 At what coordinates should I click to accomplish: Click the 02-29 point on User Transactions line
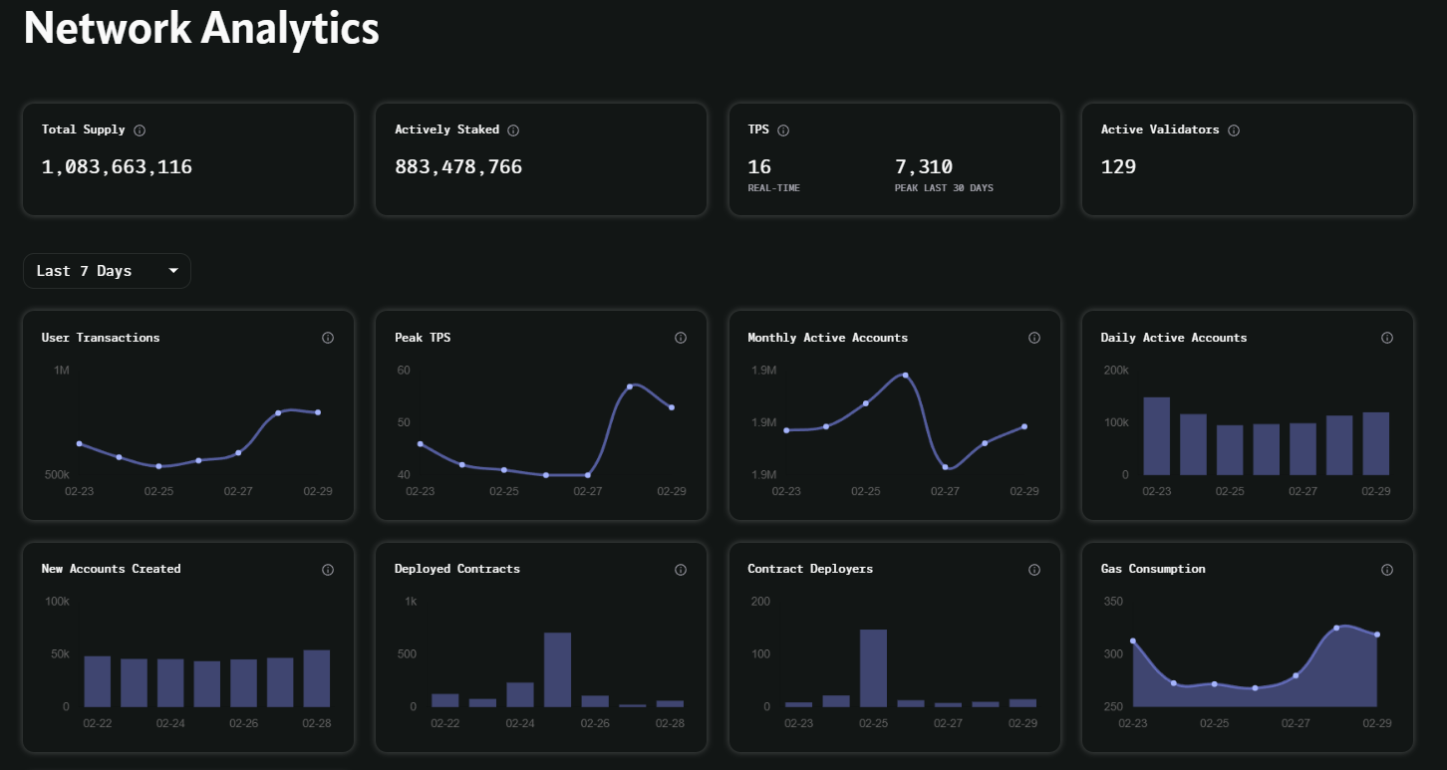tap(318, 412)
